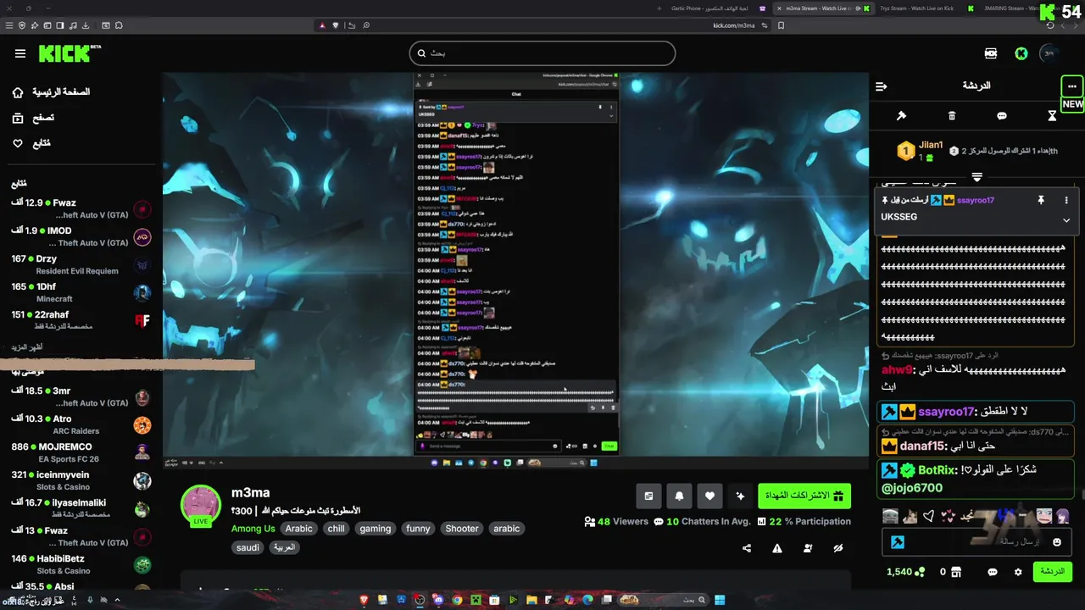Click chat bubble icon in chat toolbar

pos(1002,116)
